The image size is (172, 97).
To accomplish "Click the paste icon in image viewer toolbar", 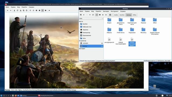I will point(27,11).
